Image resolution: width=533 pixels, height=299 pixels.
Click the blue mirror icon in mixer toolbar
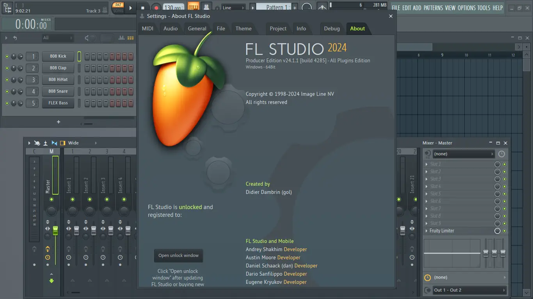(54, 143)
